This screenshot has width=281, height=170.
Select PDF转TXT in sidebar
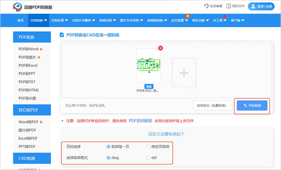point(27,82)
